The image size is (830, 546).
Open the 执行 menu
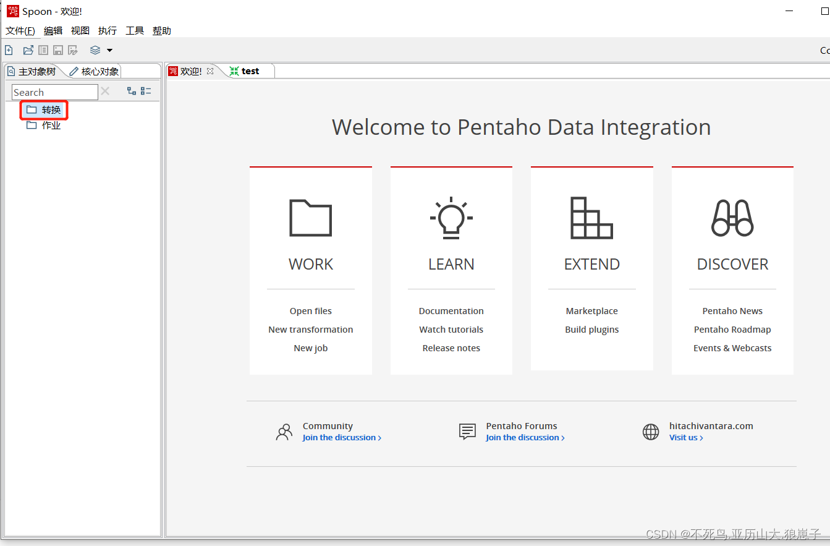[107, 30]
